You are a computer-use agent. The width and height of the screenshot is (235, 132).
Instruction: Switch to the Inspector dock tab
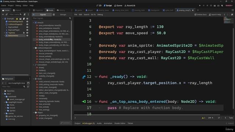point(38,10)
